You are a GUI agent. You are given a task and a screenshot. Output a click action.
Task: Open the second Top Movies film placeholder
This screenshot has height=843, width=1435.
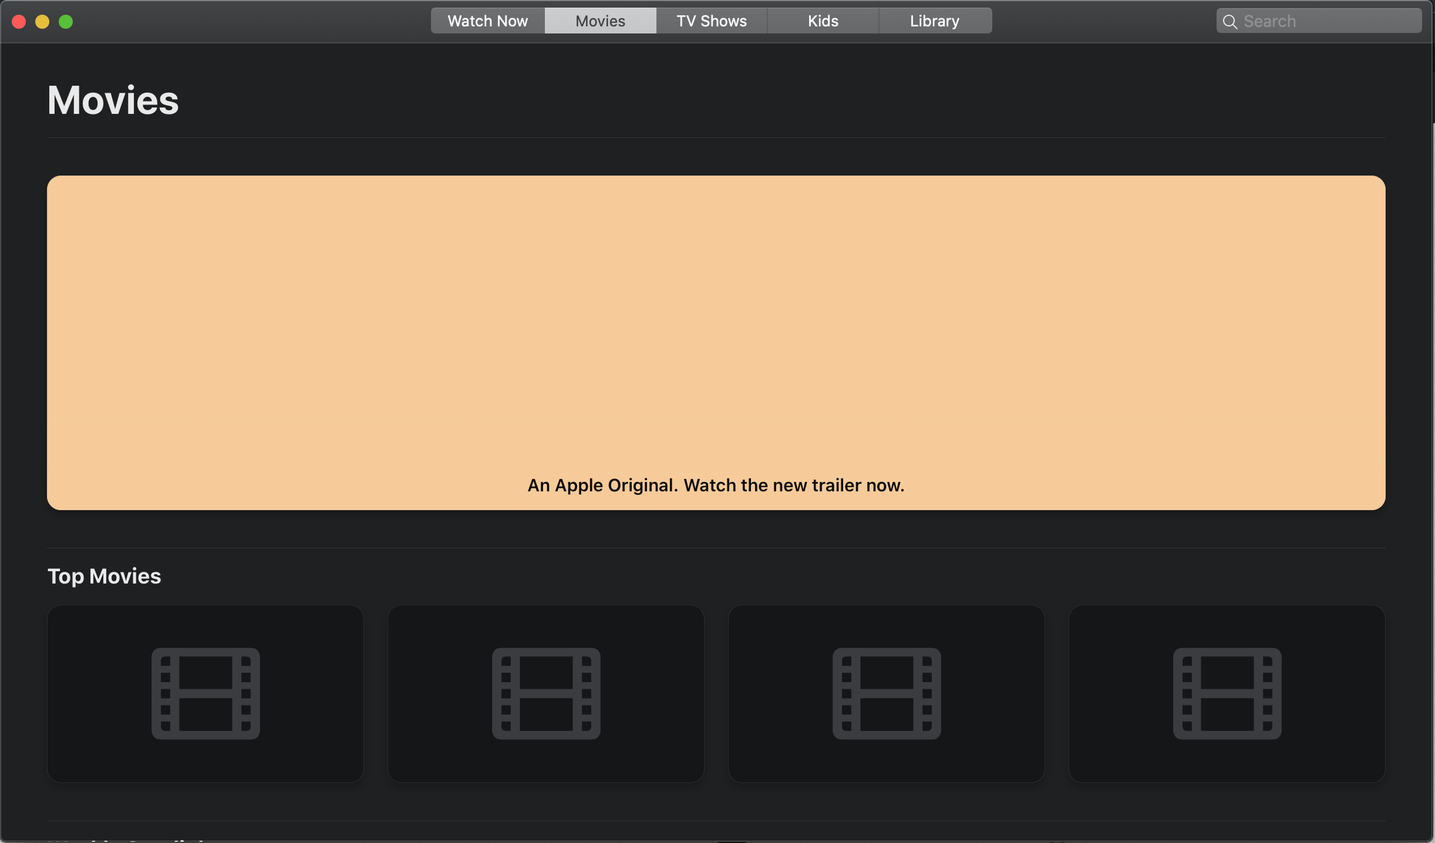coord(546,693)
